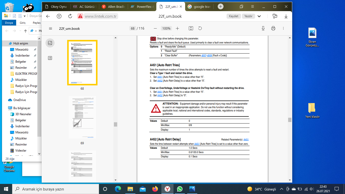Expand the chevron next to Yazdır
The height and width of the screenshot is (194, 345).
click(x=259, y=16)
